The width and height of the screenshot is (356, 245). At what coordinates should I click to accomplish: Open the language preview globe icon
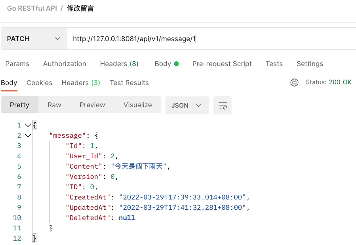[294, 83]
